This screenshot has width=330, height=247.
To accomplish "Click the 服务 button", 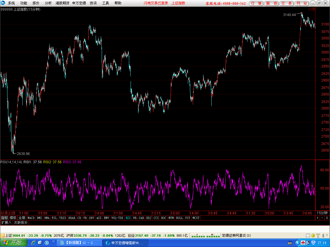I will pos(272,3).
